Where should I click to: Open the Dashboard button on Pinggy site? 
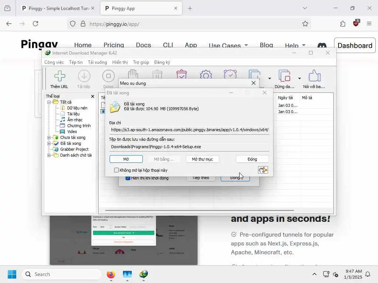click(x=355, y=45)
